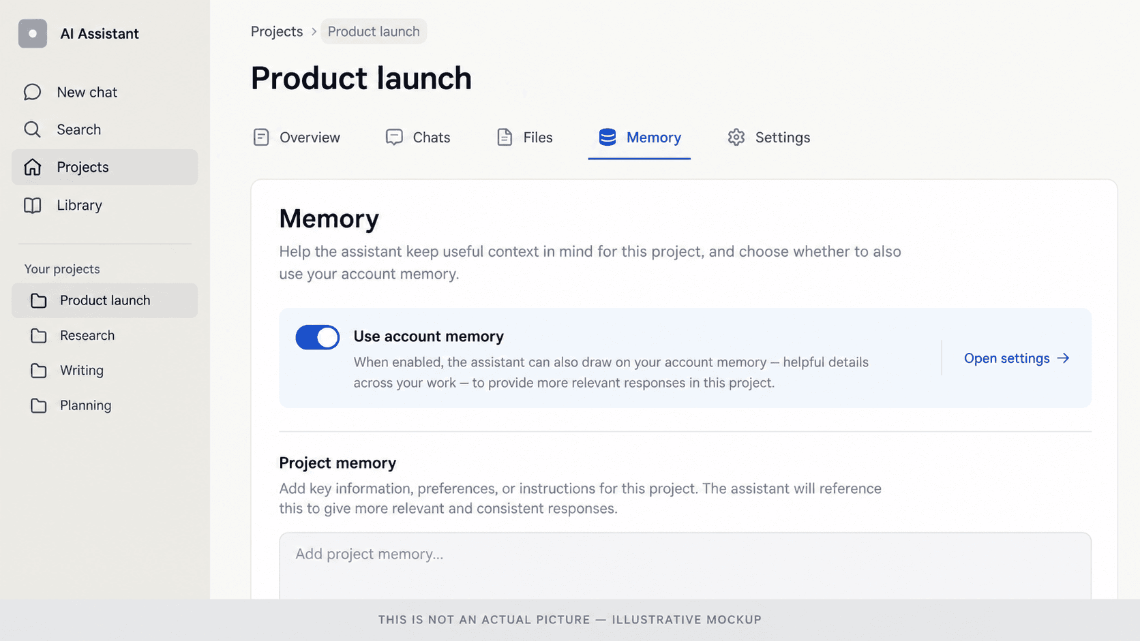
Task: Open the Chats tab
Action: [418, 138]
